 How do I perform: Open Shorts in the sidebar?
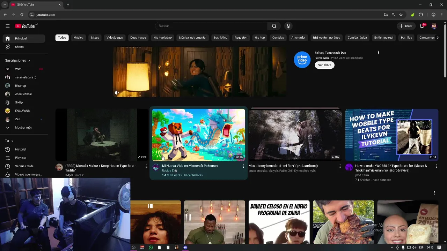pyautogui.click(x=23, y=47)
